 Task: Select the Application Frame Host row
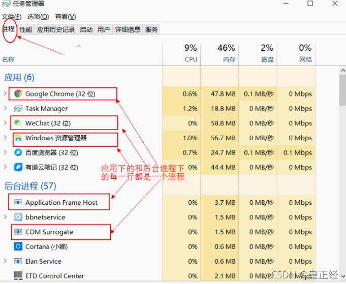tap(158, 202)
